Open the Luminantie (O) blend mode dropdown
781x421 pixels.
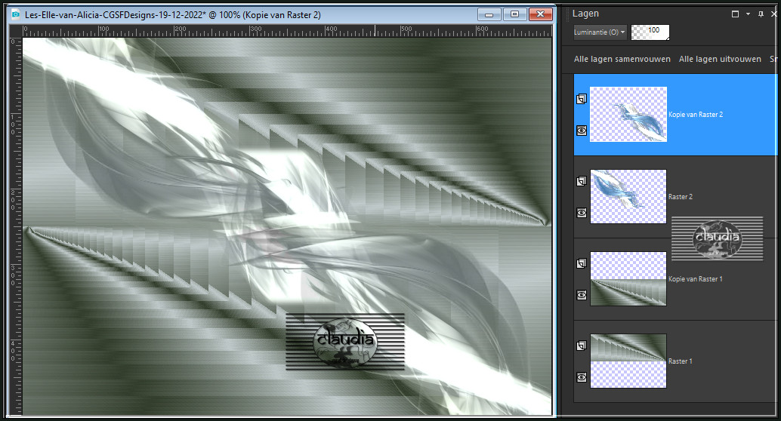(599, 32)
